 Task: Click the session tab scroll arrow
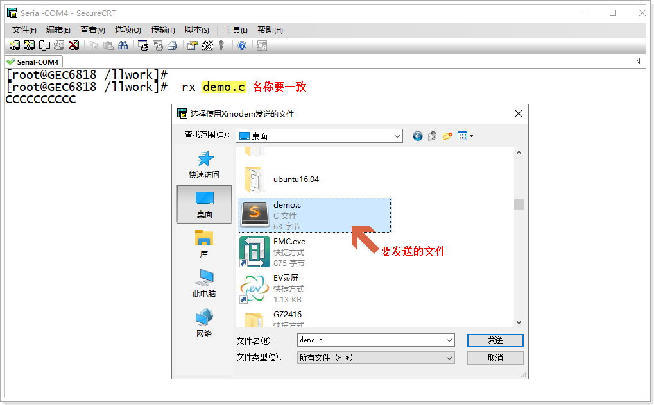[638, 62]
